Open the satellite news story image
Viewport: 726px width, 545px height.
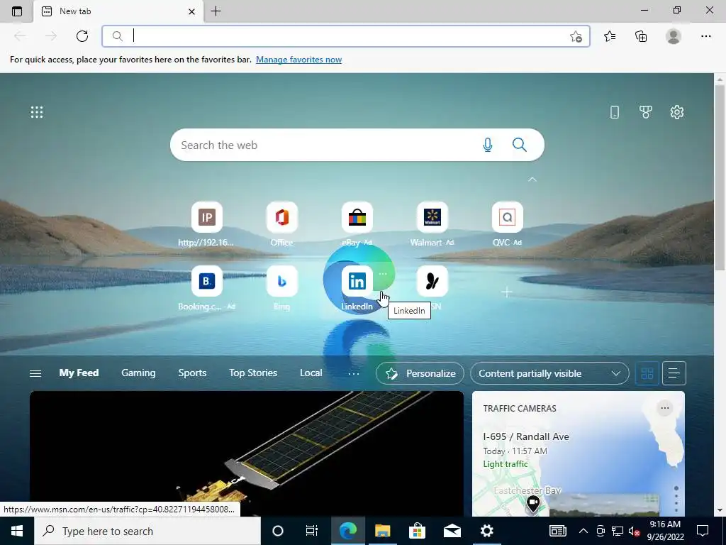(246, 453)
